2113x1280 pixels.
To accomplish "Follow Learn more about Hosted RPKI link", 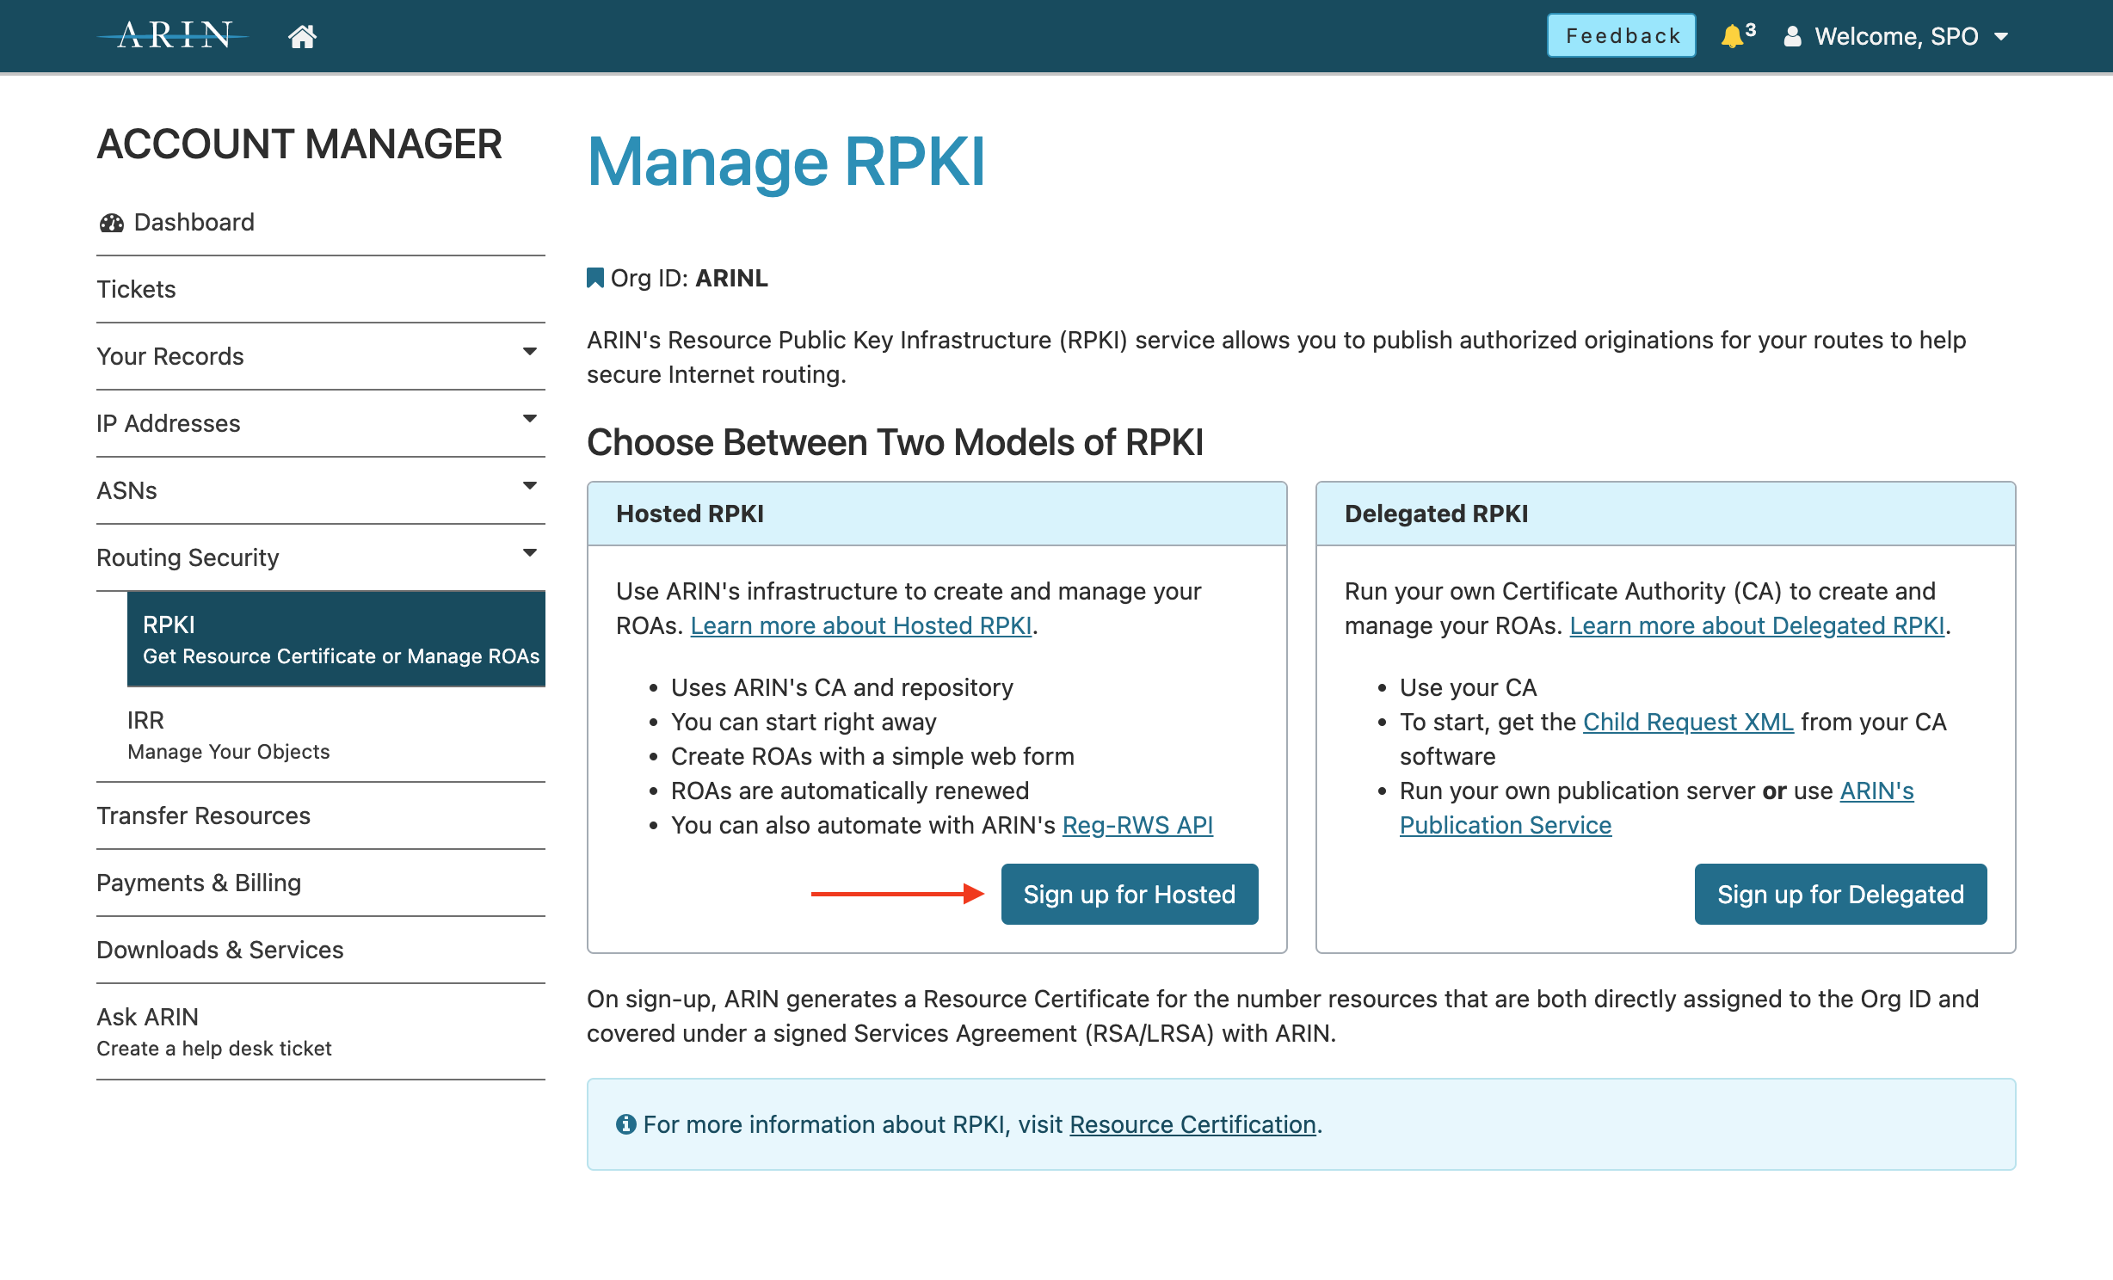I will [x=860, y=625].
